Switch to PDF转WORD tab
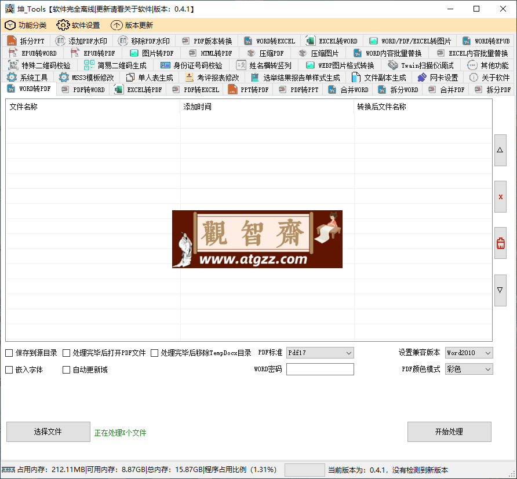The height and width of the screenshot is (479, 517). (83, 90)
